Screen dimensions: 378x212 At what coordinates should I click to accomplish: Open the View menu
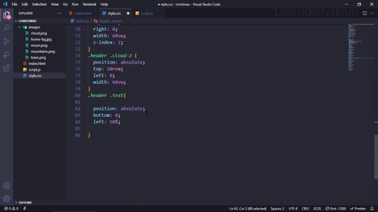(55, 4)
